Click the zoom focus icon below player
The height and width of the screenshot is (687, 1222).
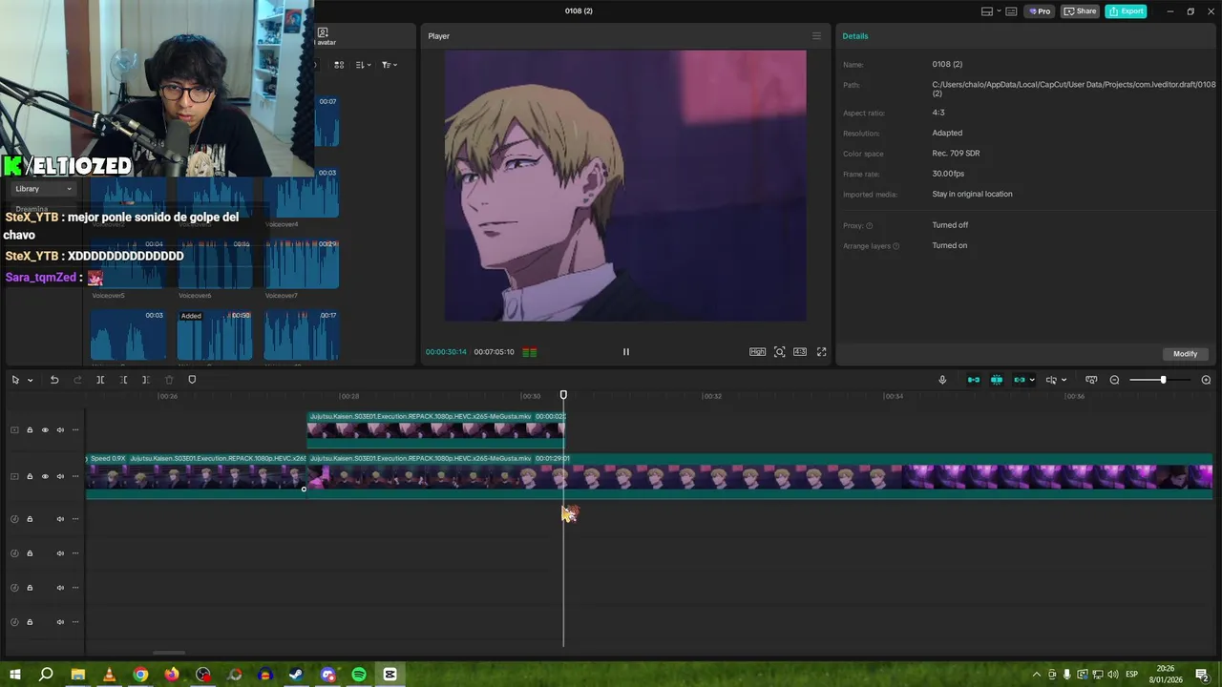(x=780, y=352)
